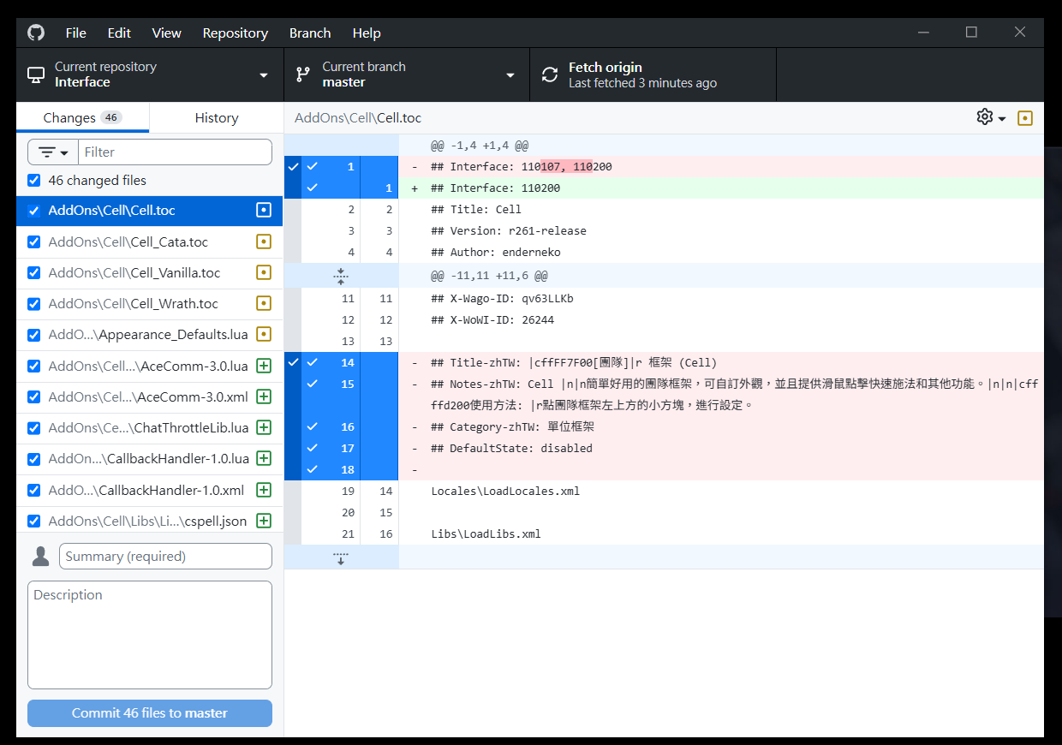
Task: Select the Cell_Cata.toc file row
Action: [150, 241]
